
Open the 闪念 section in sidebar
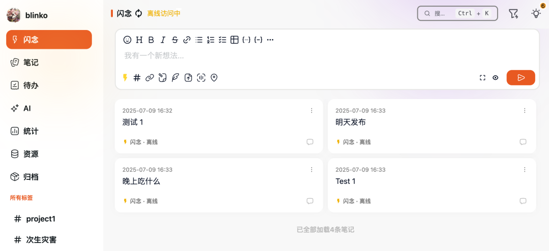tap(49, 40)
